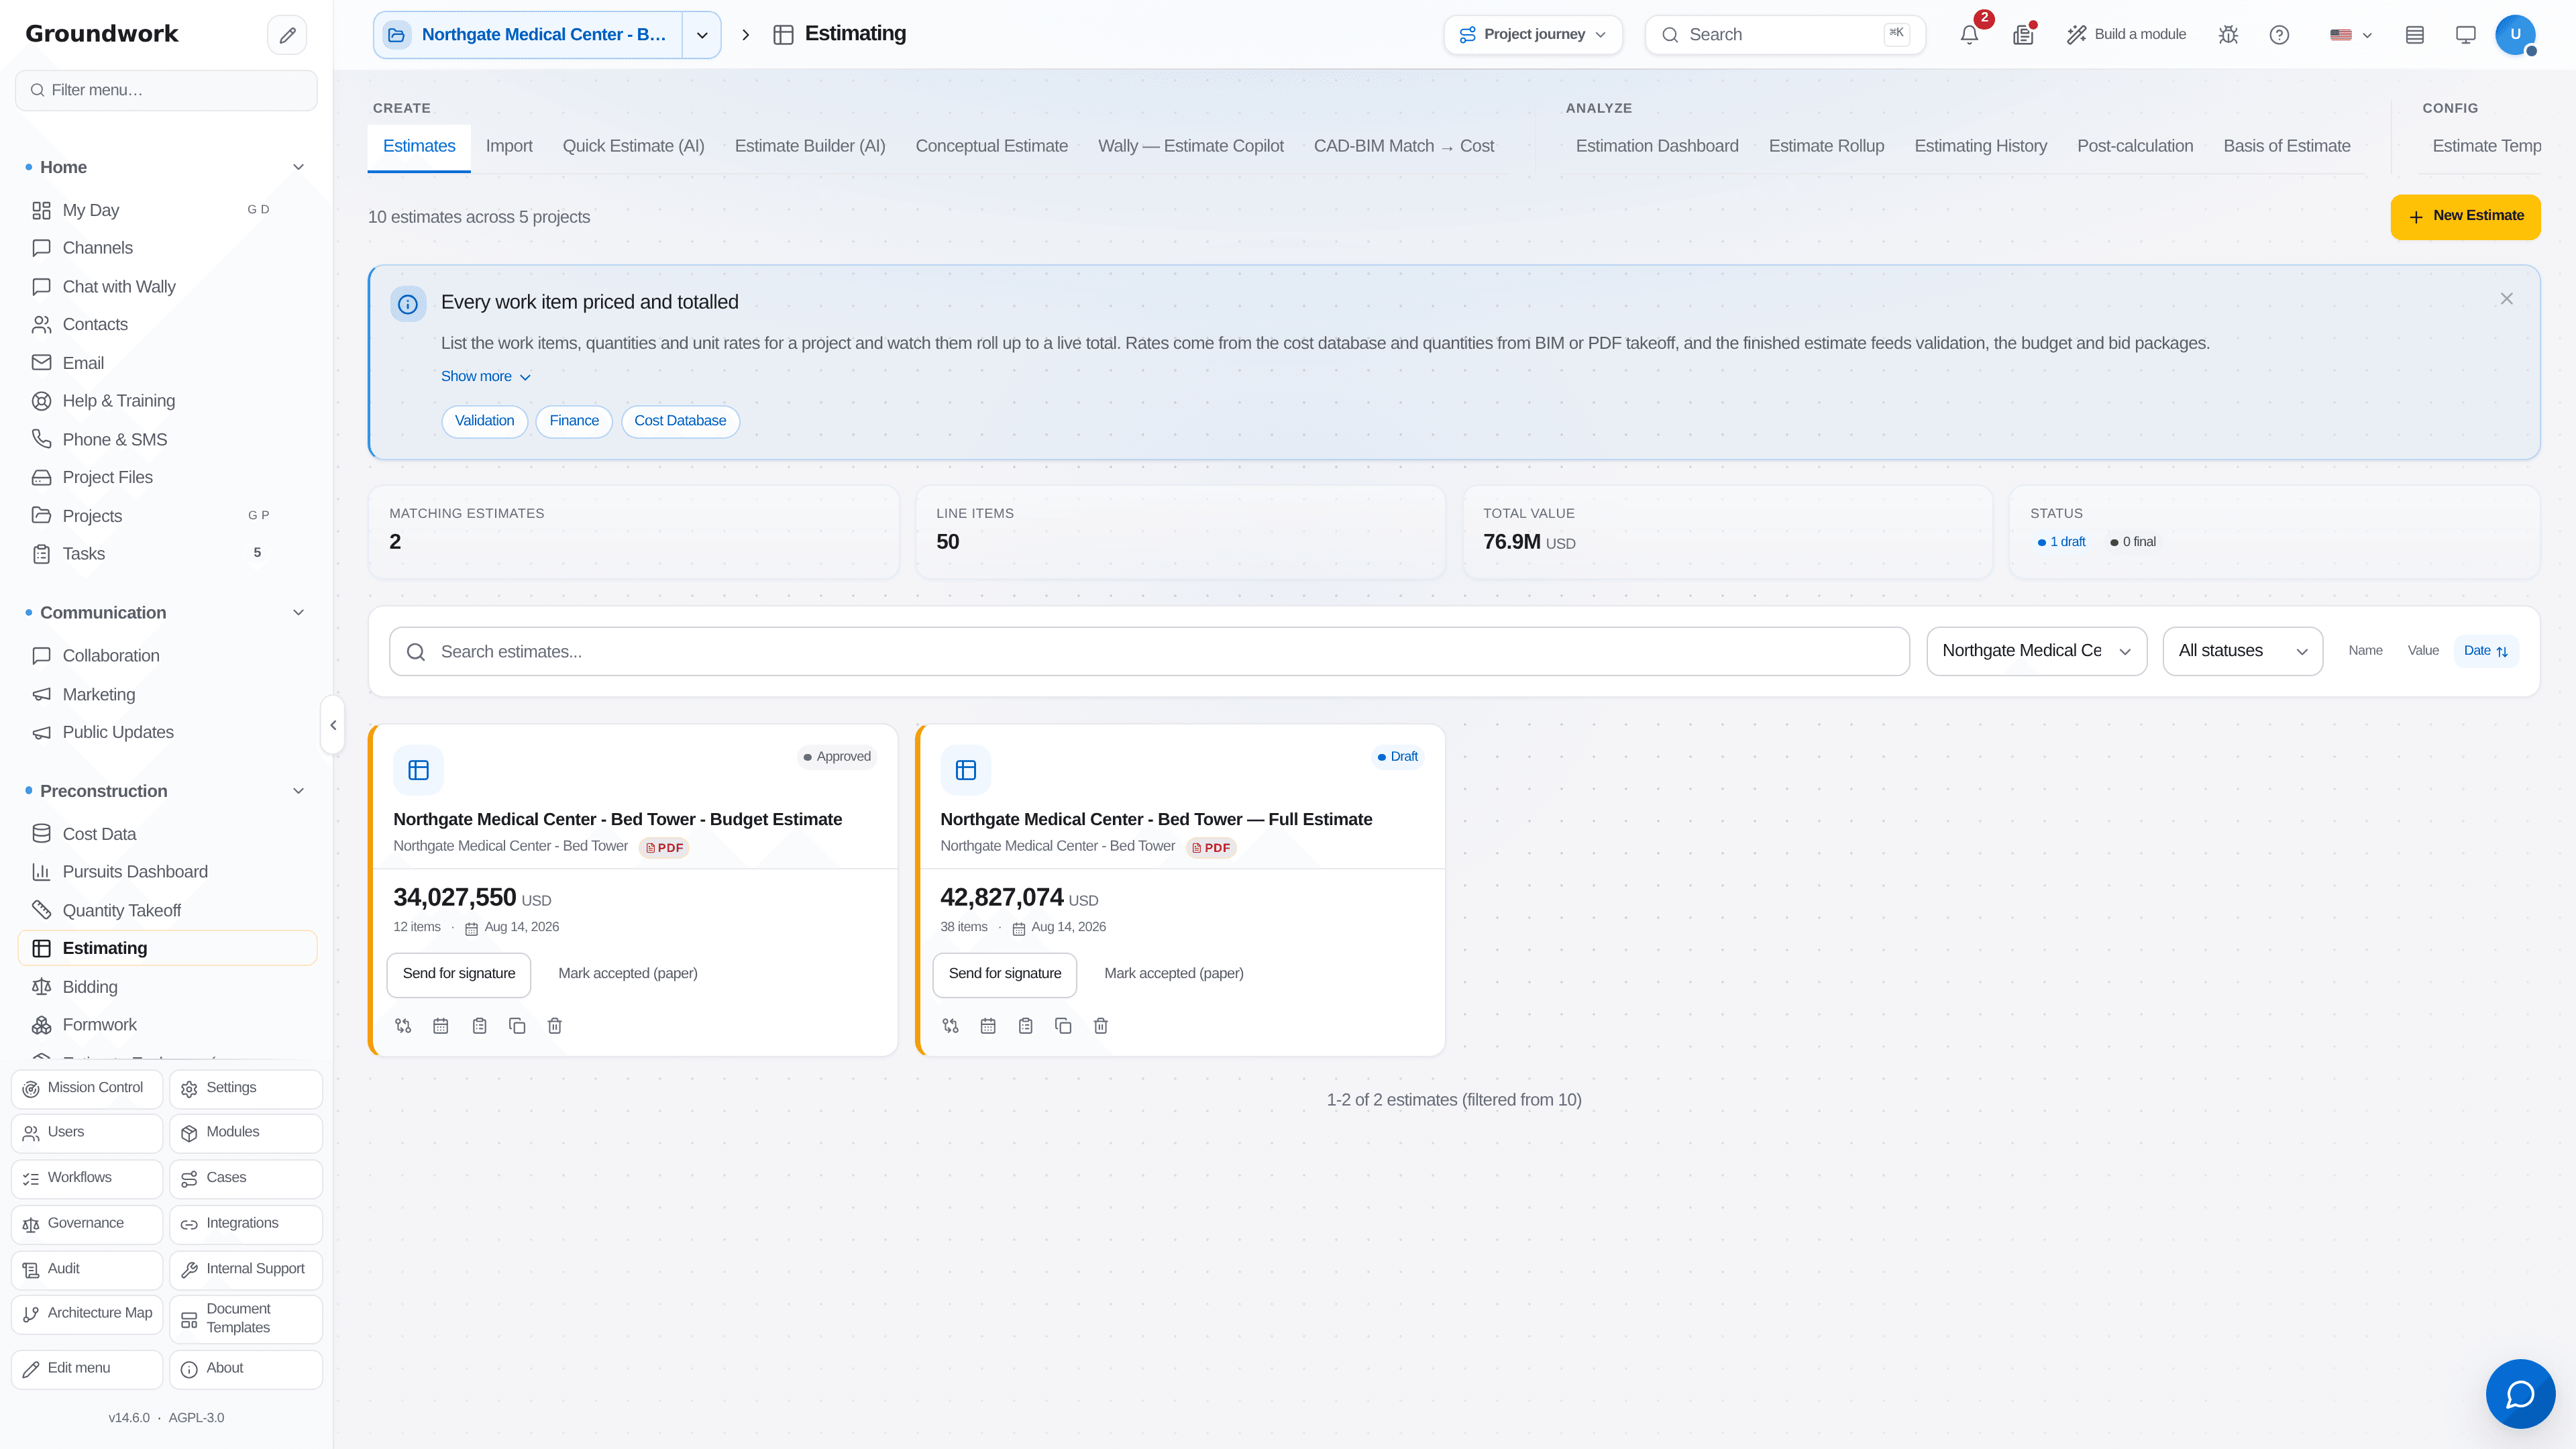Open the chat bubble floating button
The width and height of the screenshot is (2576, 1449).
click(x=2520, y=1393)
